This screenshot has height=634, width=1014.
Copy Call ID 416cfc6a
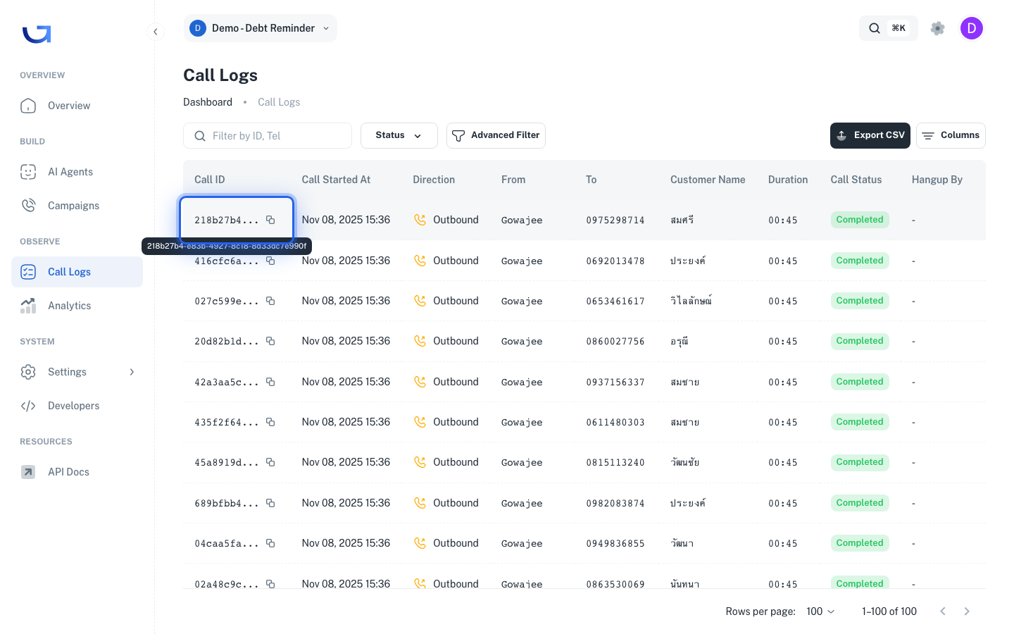[x=270, y=261]
